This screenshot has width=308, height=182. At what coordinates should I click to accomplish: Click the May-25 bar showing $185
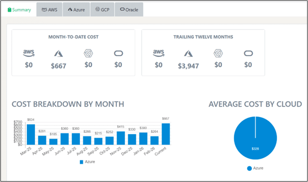[53, 142]
